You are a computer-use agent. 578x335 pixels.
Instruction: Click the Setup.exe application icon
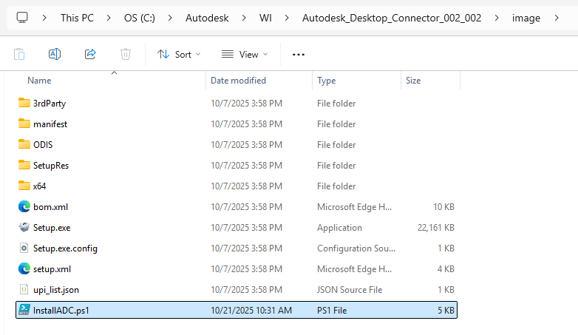(24, 228)
